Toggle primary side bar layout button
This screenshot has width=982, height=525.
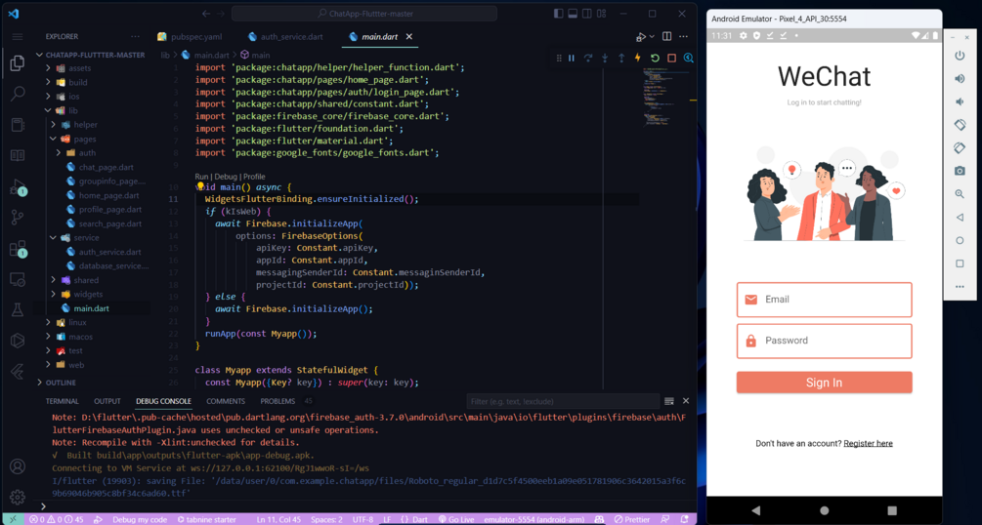coord(559,14)
